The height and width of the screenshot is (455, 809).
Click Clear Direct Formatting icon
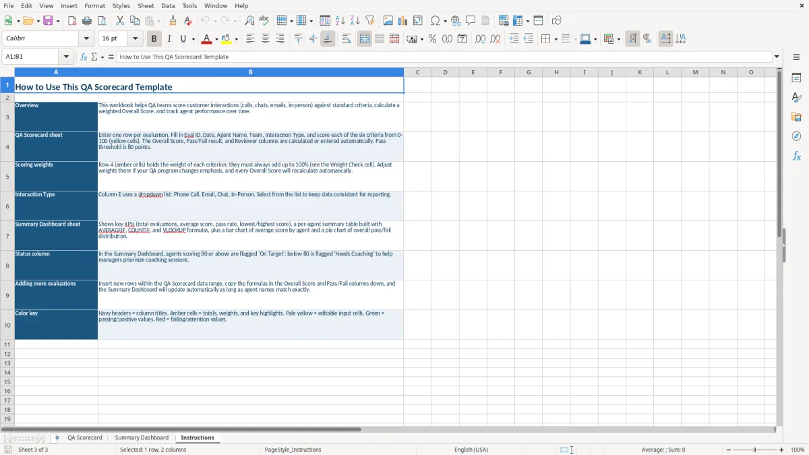click(187, 21)
